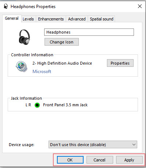Switch to the Levels tab
The width and height of the screenshot is (146, 168).
tap(28, 19)
